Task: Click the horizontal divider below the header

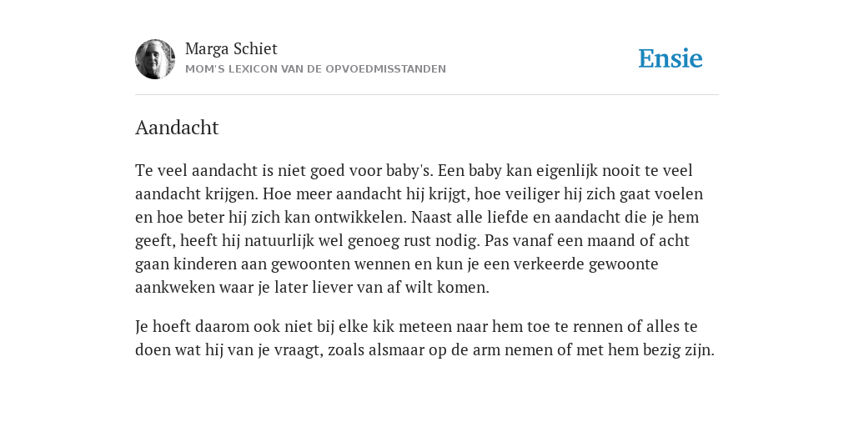Action: pyautogui.click(x=427, y=95)
